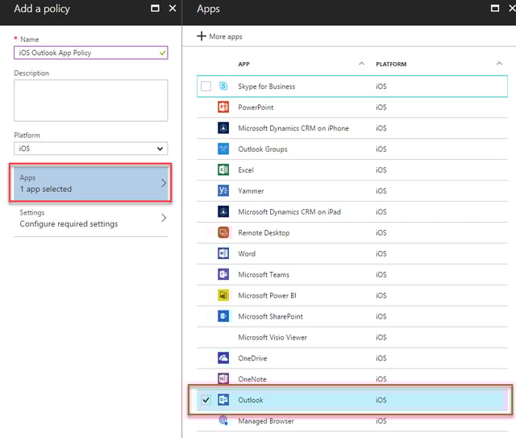The height and width of the screenshot is (438, 516).
Task: Close the Add a policy blade
Action: pos(173,8)
